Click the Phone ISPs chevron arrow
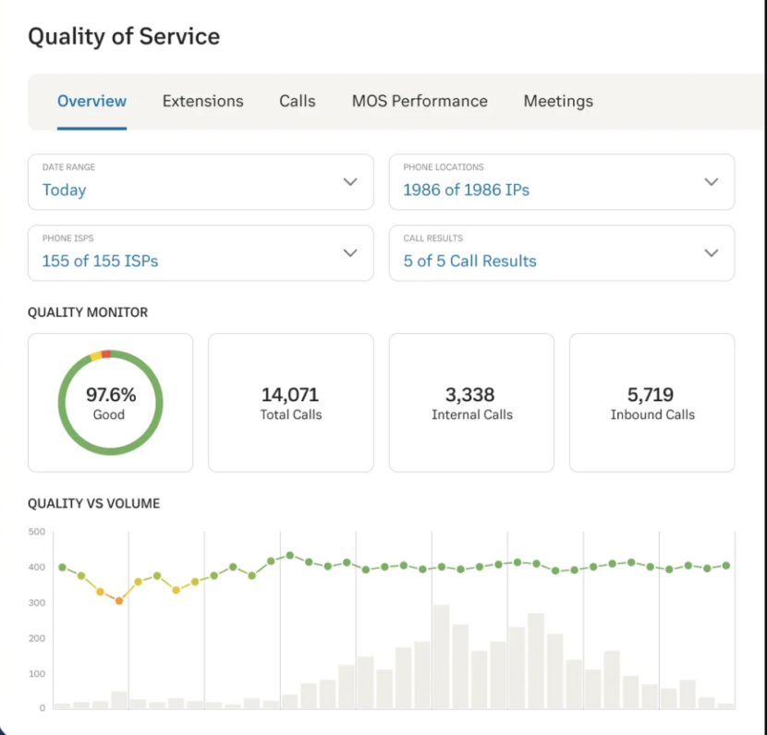 coord(350,252)
